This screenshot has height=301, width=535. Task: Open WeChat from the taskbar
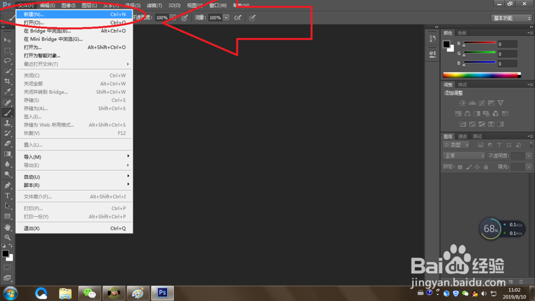89,293
